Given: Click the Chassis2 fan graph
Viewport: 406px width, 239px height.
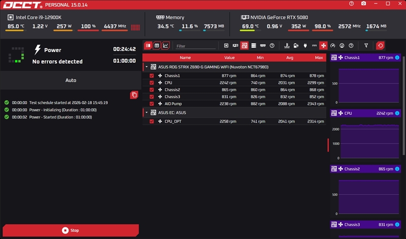Looking at the screenshot, I should coord(369,197).
